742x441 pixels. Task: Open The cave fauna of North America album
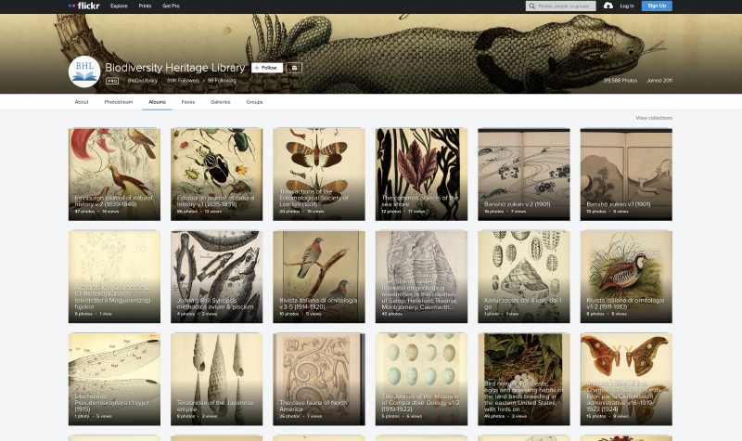318,379
